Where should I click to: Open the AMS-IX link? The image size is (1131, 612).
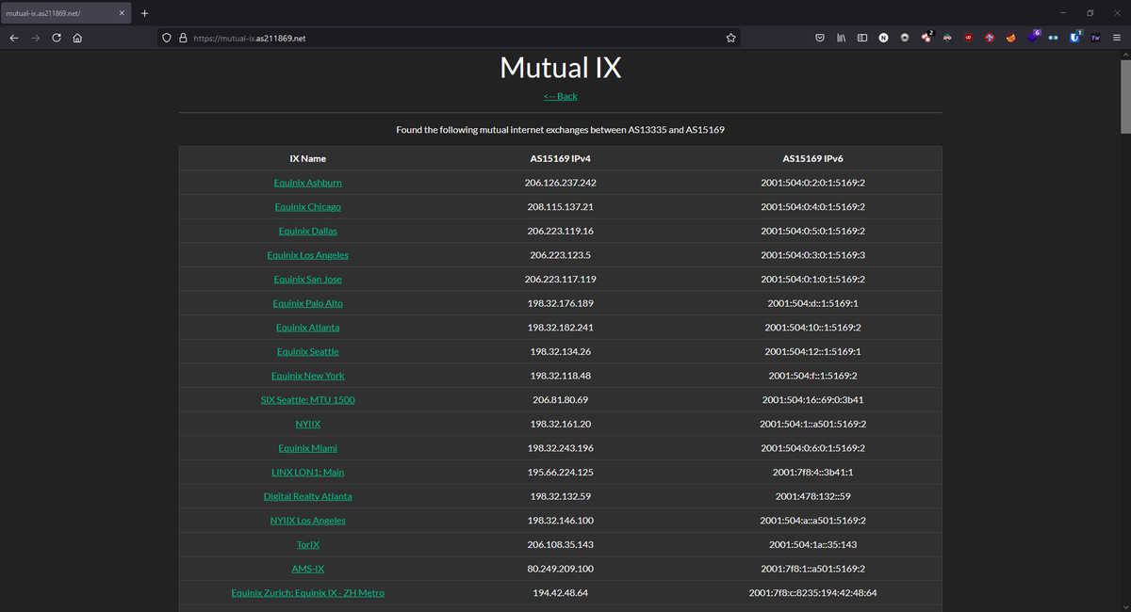pyautogui.click(x=307, y=569)
